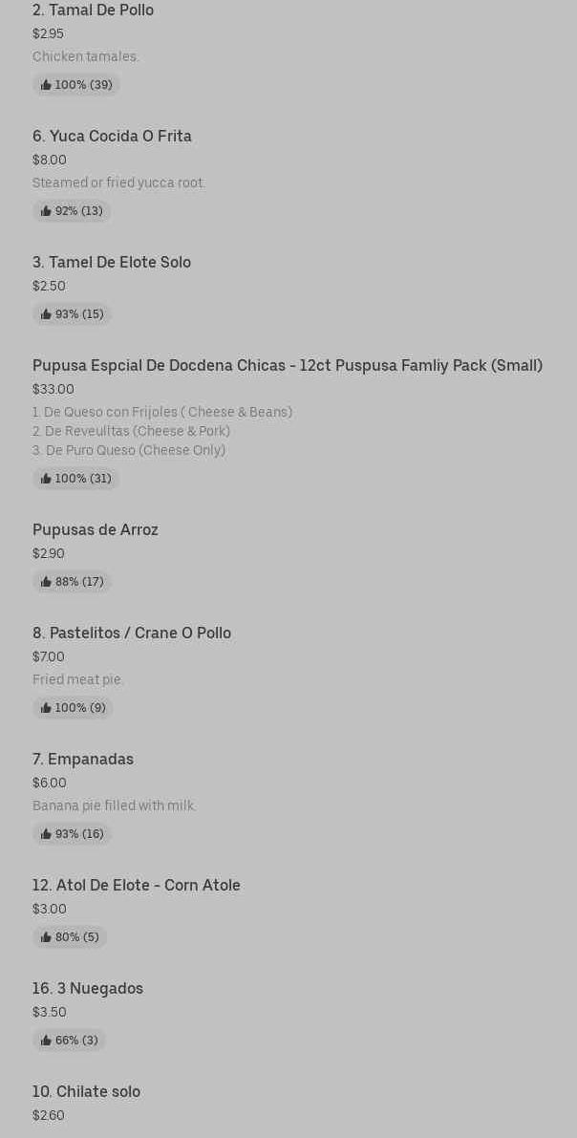
Task: Click thumbs-up icon under 3 Nuegados
Action: 46,1041
